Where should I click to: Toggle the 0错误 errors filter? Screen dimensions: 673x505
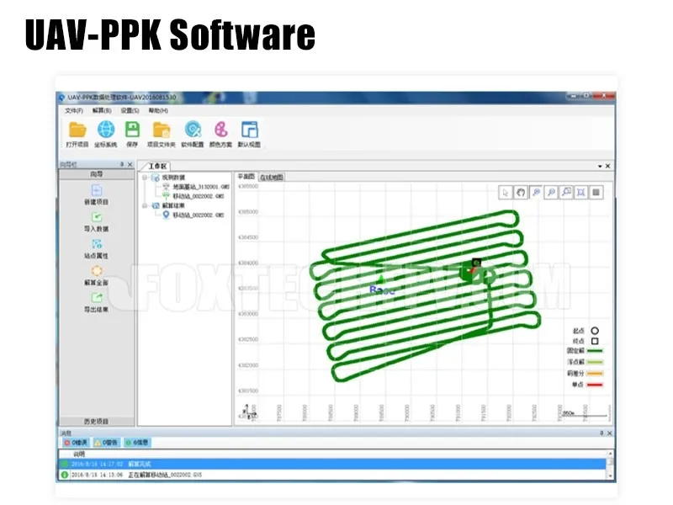[76, 443]
